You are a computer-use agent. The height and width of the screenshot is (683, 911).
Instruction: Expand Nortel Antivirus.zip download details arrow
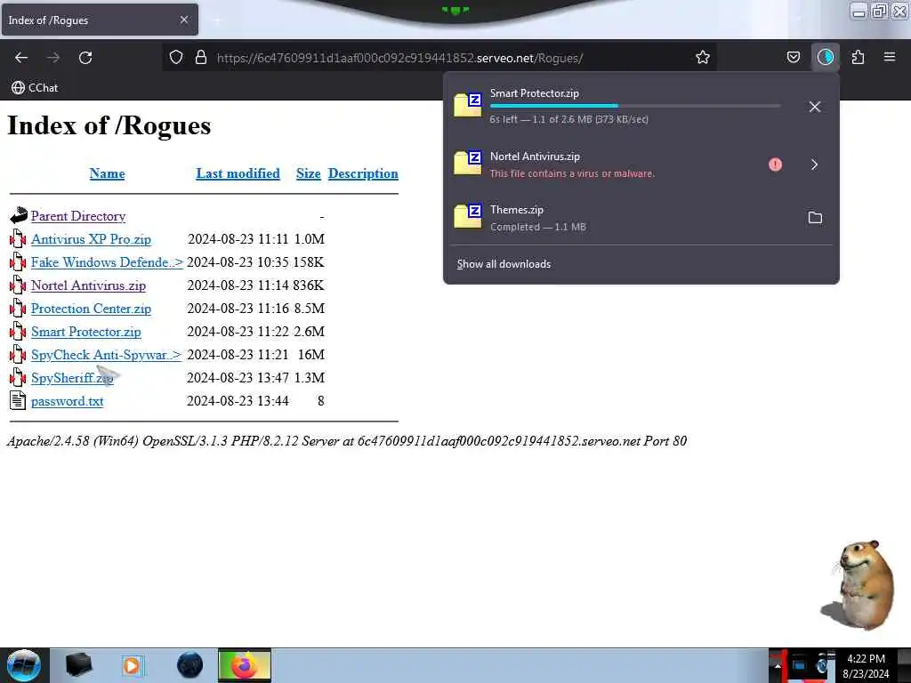point(815,165)
